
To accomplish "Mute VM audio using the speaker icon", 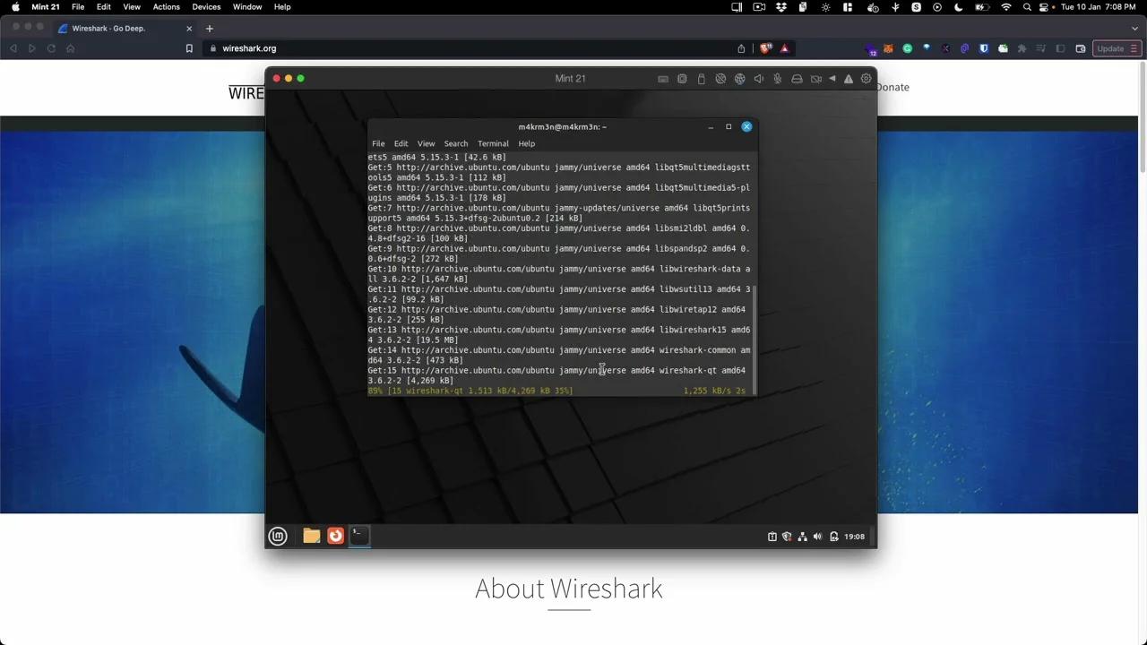I will [759, 79].
